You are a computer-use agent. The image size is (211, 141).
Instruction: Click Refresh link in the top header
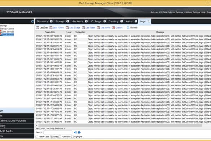[154, 12]
